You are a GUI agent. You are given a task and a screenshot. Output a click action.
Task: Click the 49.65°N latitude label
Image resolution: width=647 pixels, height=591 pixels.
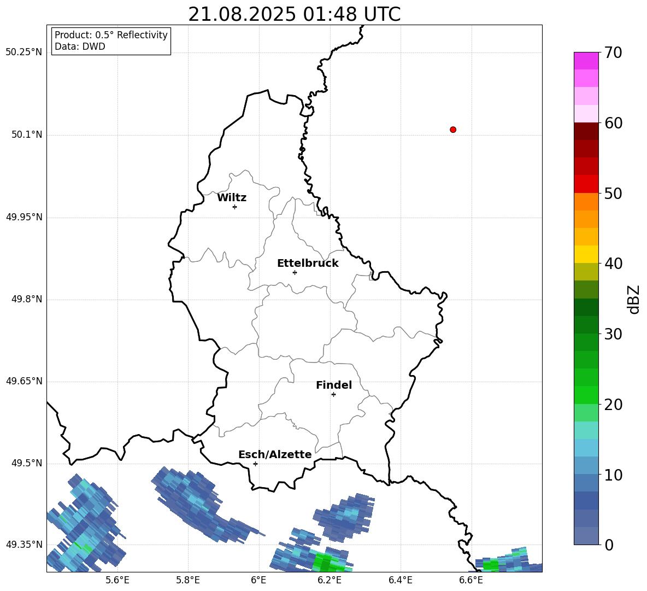coord(24,381)
